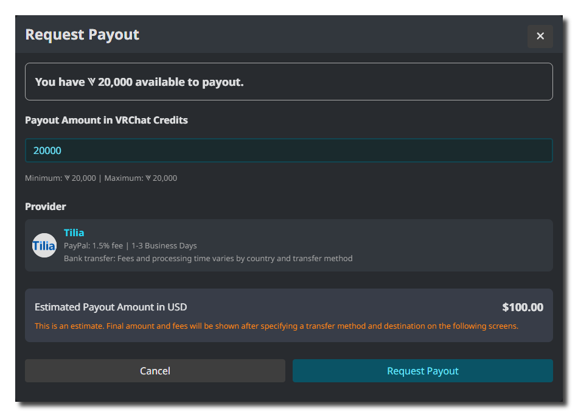The width and height of the screenshot is (578, 417).
Task: Expand the Provider section
Action: pyautogui.click(x=45, y=206)
